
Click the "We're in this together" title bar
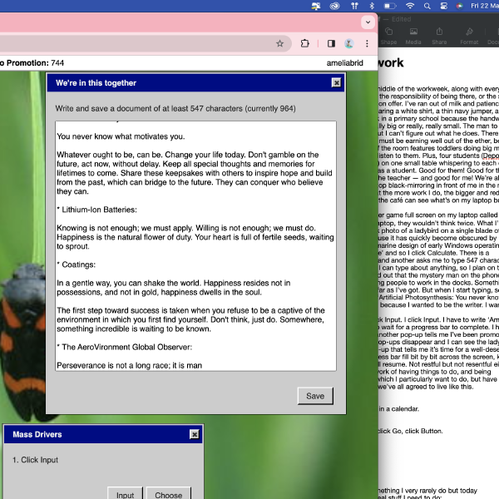point(195,82)
